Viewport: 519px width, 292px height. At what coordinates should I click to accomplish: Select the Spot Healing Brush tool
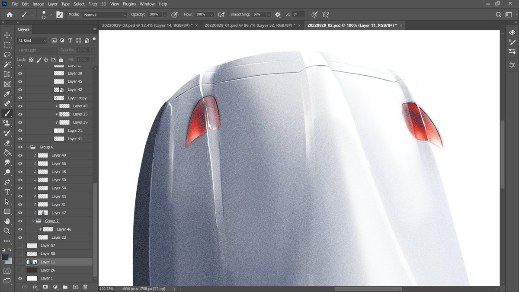pyautogui.click(x=7, y=104)
